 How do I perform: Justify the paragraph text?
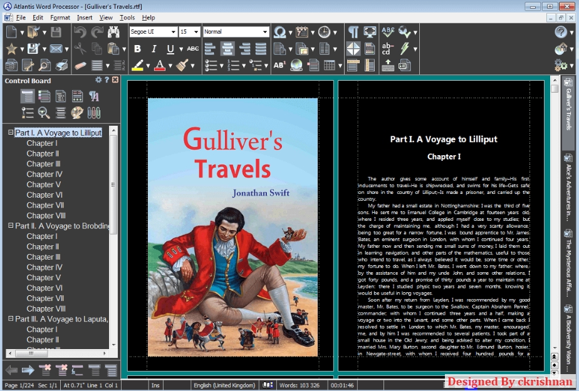261,49
